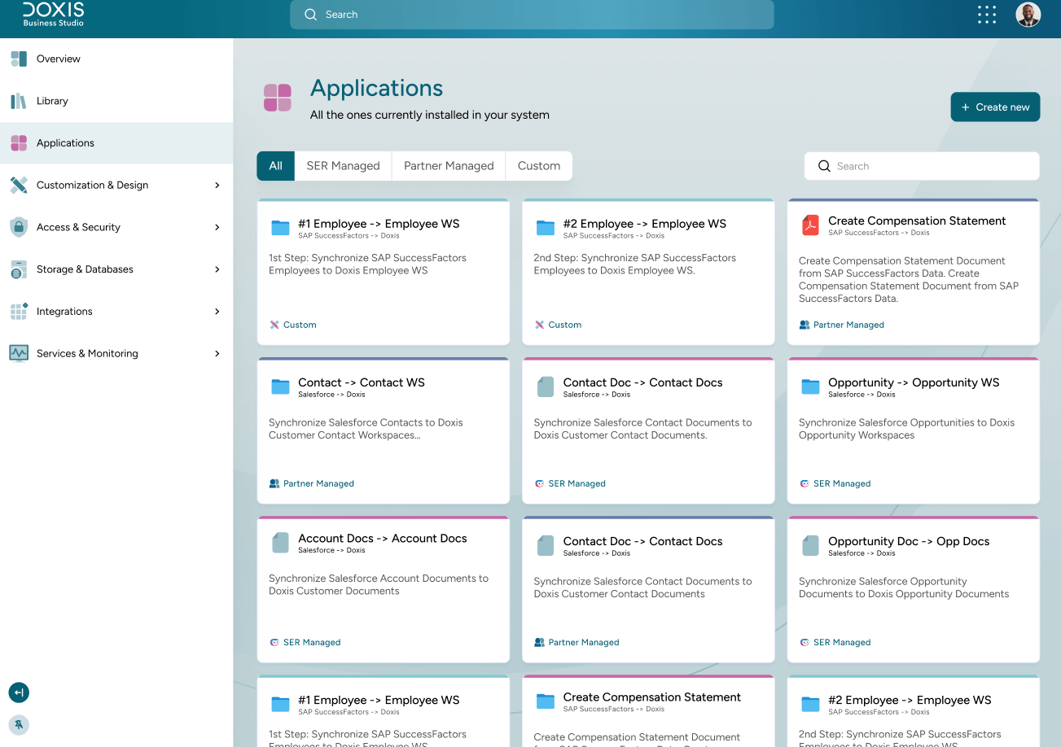Viewport: 1061px width, 747px height.
Task: Click the PDF icon on Create Compensation Statement
Action: 810,225
